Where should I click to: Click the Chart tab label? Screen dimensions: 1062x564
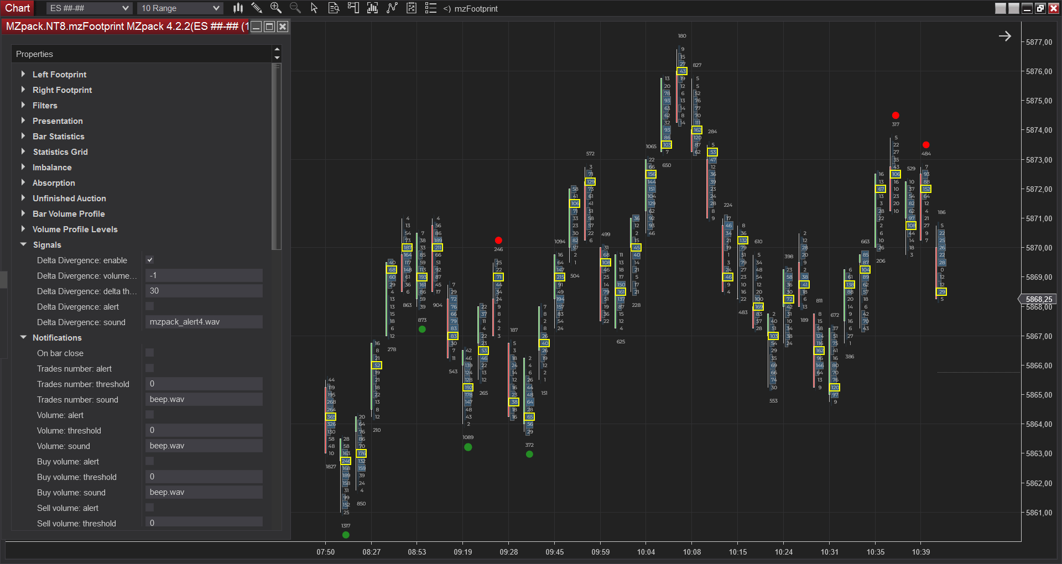tap(18, 8)
